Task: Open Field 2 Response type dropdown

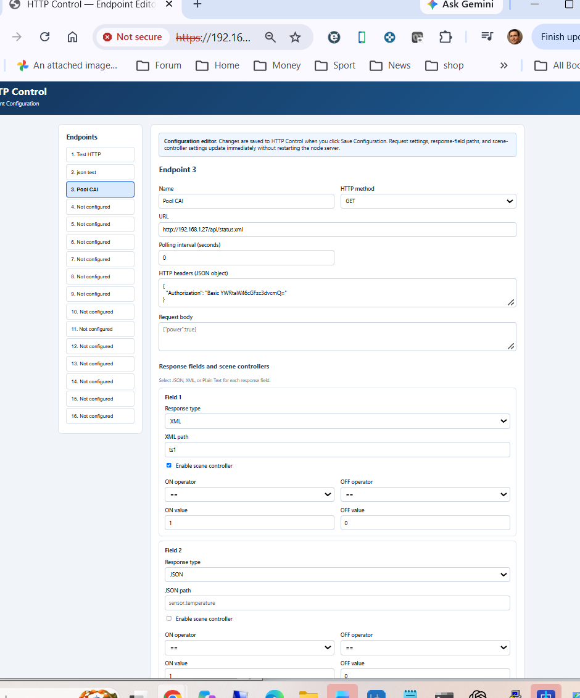Action: tap(337, 575)
